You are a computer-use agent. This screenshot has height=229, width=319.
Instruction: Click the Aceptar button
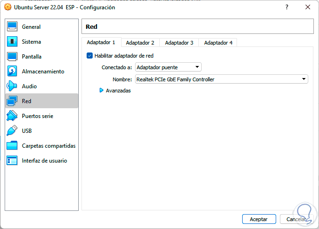point(259,219)
